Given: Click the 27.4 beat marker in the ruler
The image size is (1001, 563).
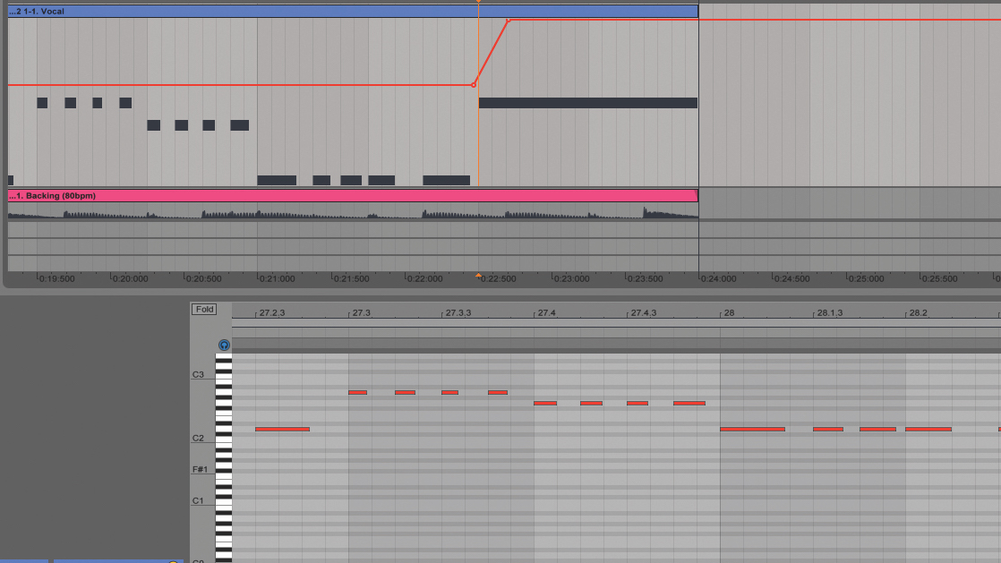Looking at the screenshot, I should [x=546, y=312].
